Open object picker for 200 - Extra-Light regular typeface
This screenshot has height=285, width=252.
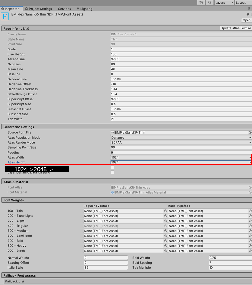(x=166, y=216)
